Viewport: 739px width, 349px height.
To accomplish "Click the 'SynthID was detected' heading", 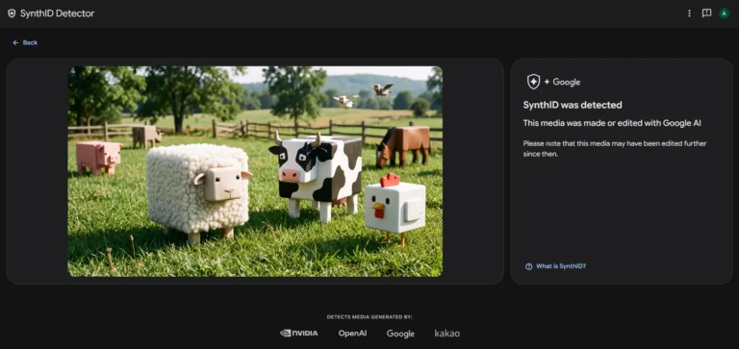I will [573, 105].
